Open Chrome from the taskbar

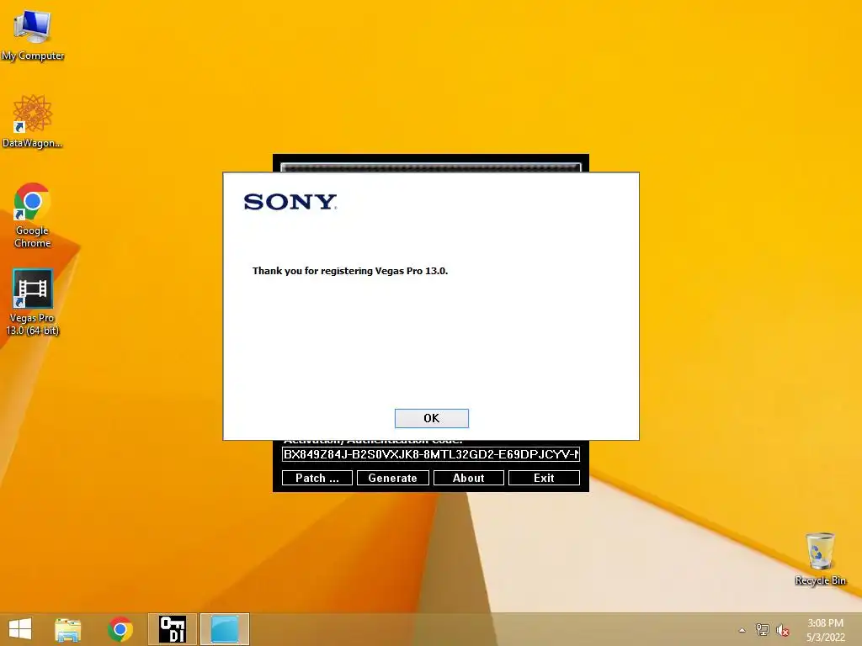(120, 629)
